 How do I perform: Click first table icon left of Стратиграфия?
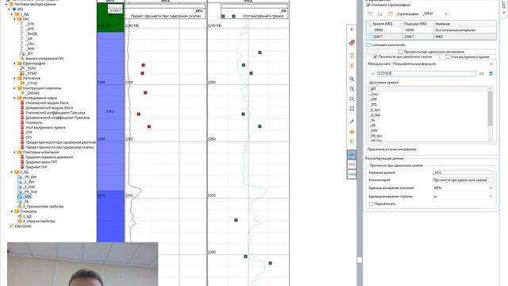(370, 14)
